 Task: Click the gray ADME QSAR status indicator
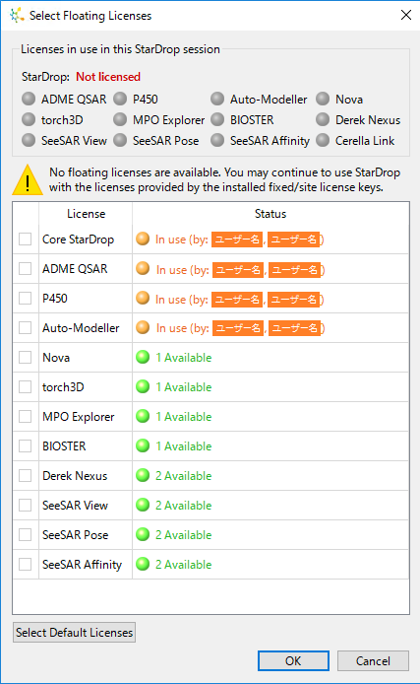pos(29,99)
